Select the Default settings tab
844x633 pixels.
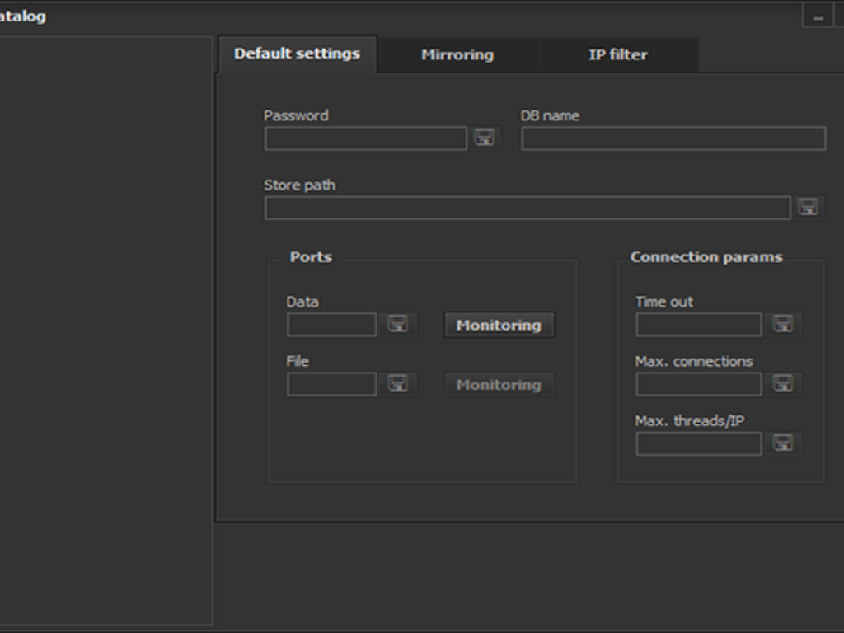[x=297, y=54]
